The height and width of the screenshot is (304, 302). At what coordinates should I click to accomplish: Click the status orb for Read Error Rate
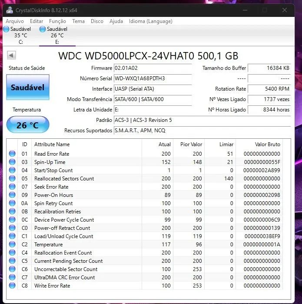pyautogui.click(x=12, y=154)
